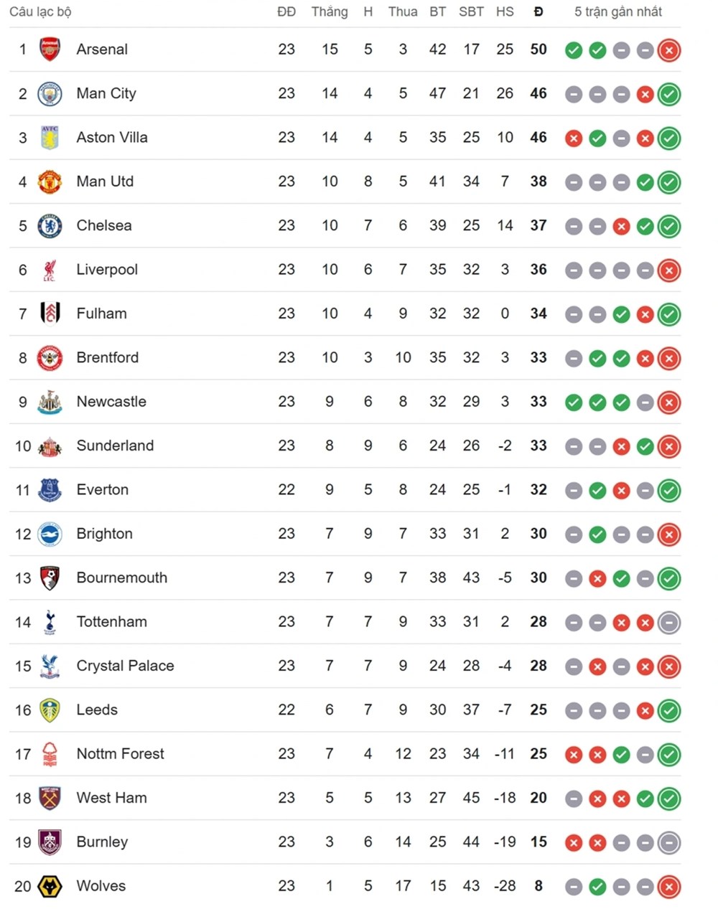Open the Man Utd team name link
The width and height of the screenshot is (718, 909).
point(105,182)
